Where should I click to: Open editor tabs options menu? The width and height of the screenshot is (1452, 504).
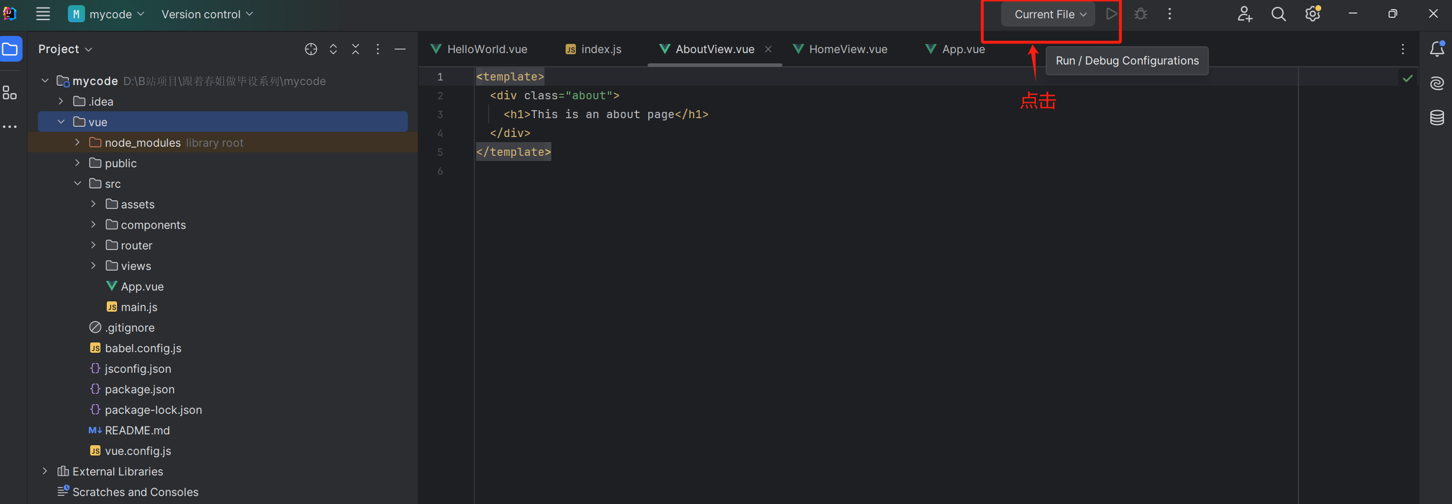tap(1403, 49)
